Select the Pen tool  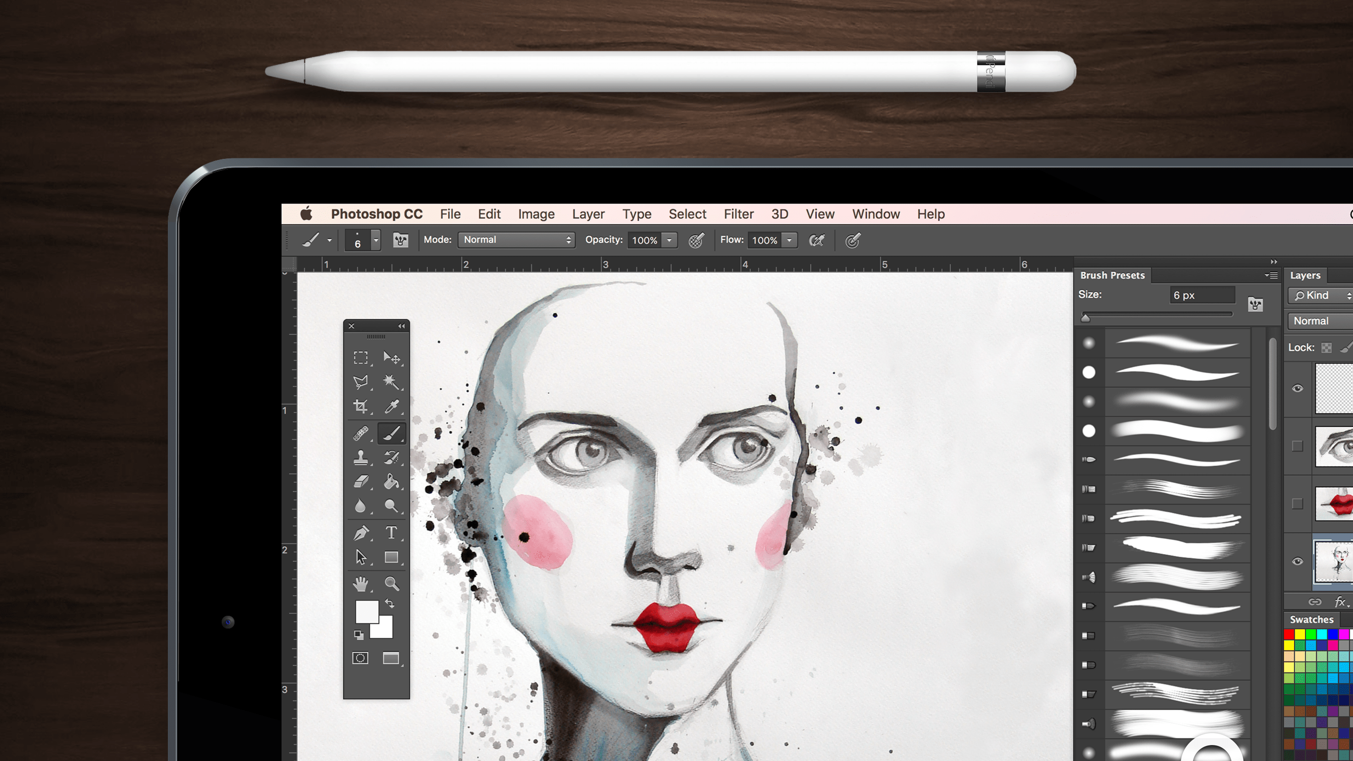pyautogui.click(x=360, y=531)
